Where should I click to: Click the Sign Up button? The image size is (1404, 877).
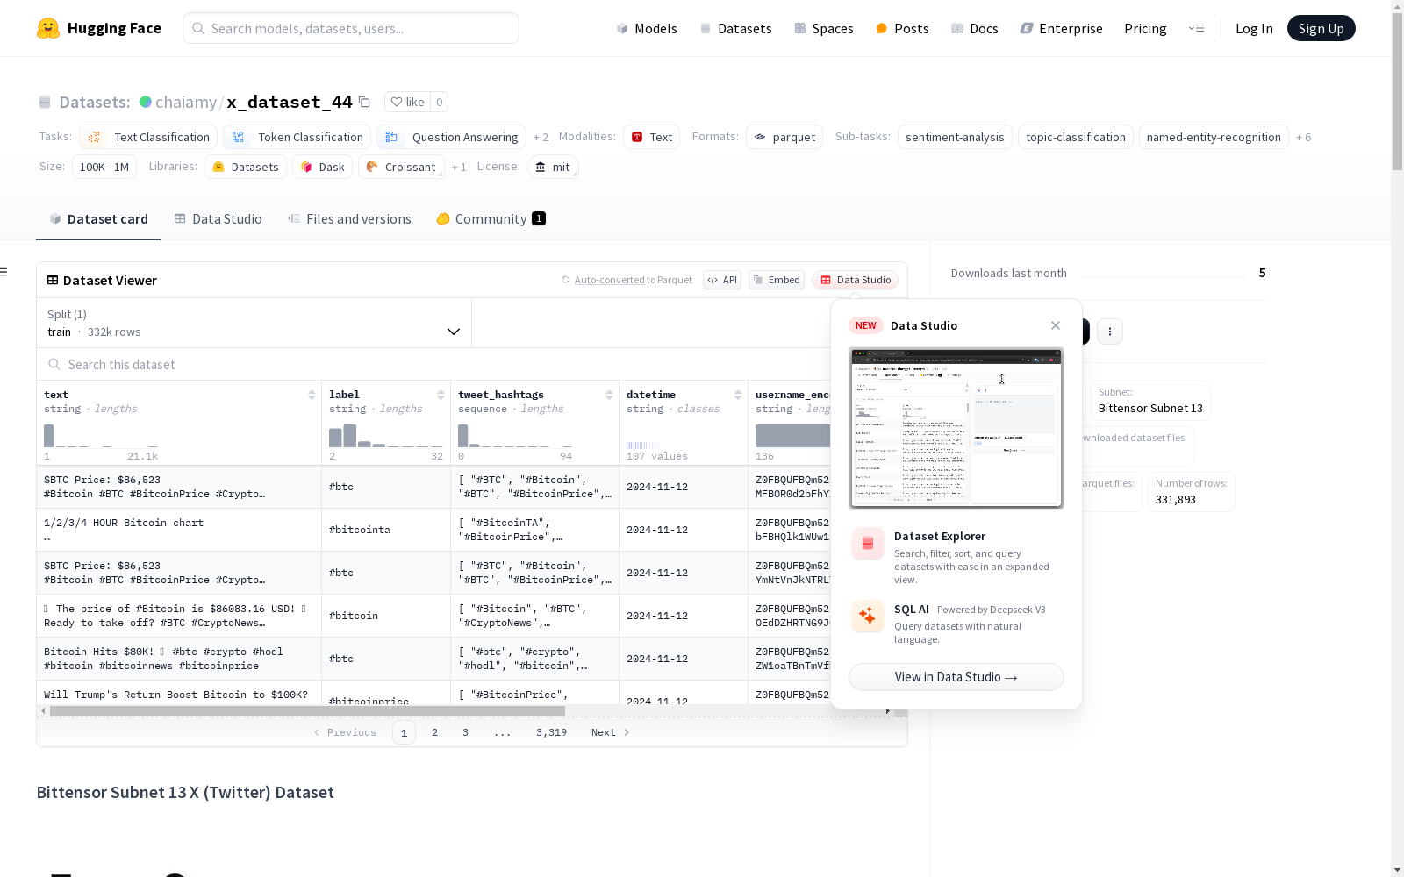[x=1322, y=28]
